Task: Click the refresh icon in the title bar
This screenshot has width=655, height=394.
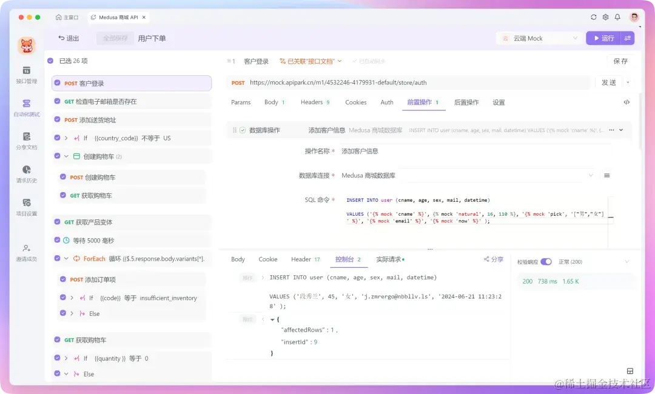Action: point(594,17)
